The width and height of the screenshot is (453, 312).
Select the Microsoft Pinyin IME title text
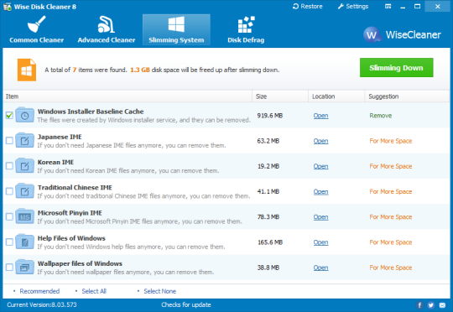[x=70, y=213]
